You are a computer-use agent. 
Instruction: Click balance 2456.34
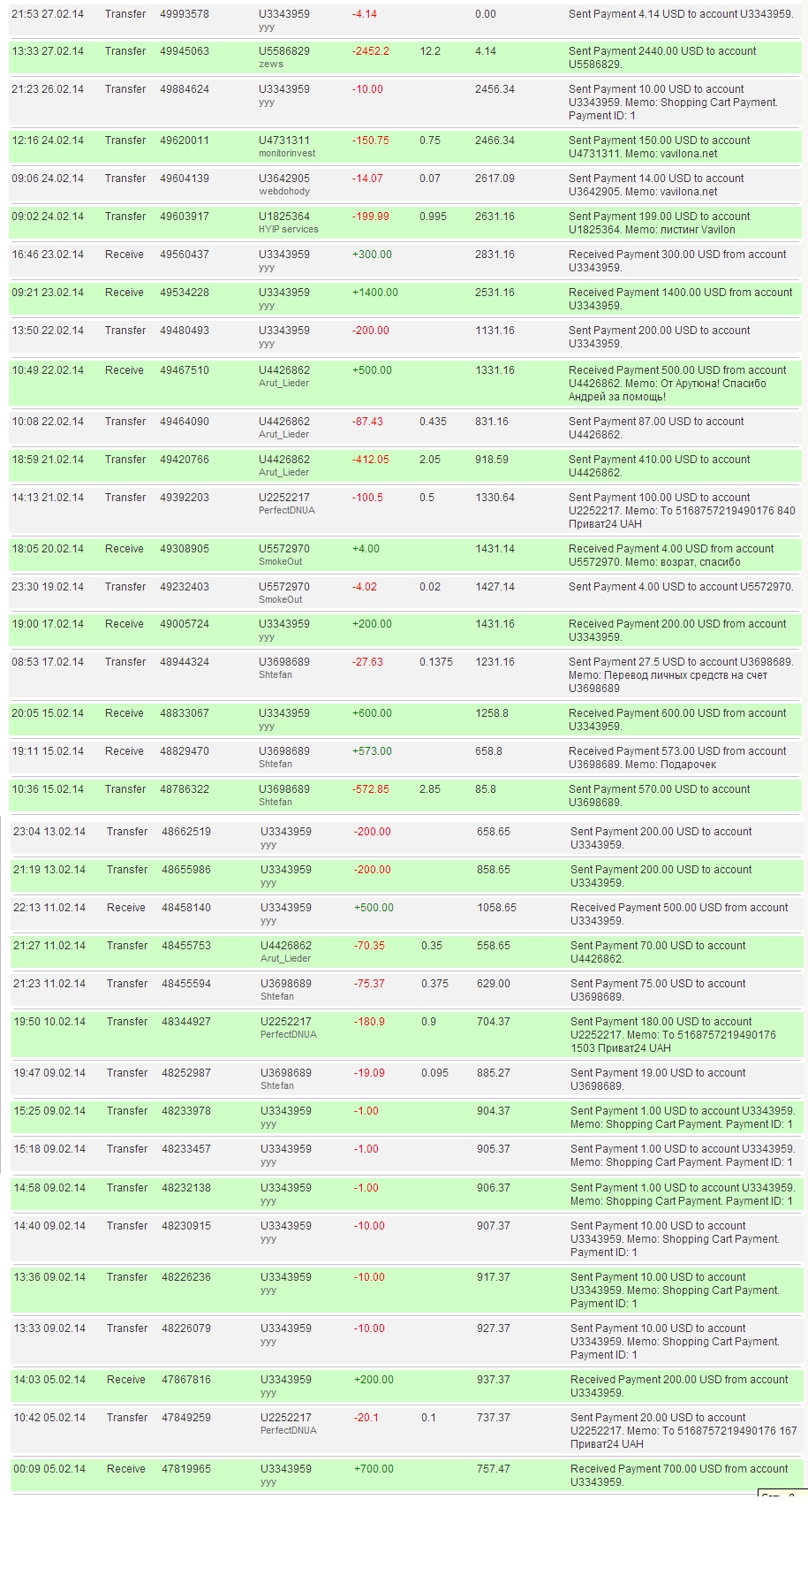point(495,89)
